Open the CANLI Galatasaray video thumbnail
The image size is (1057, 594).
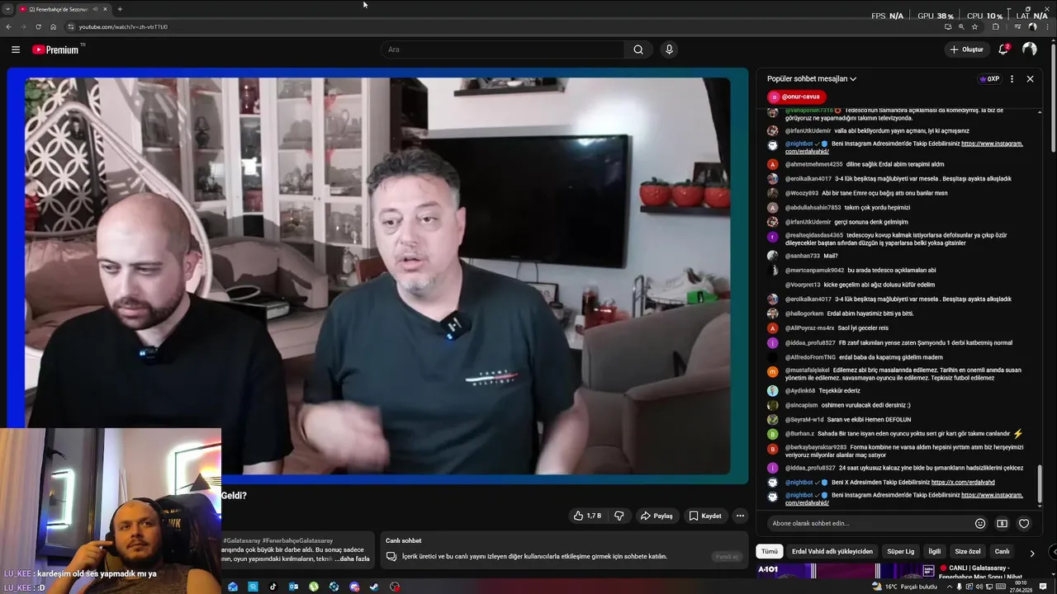[846, 571]
